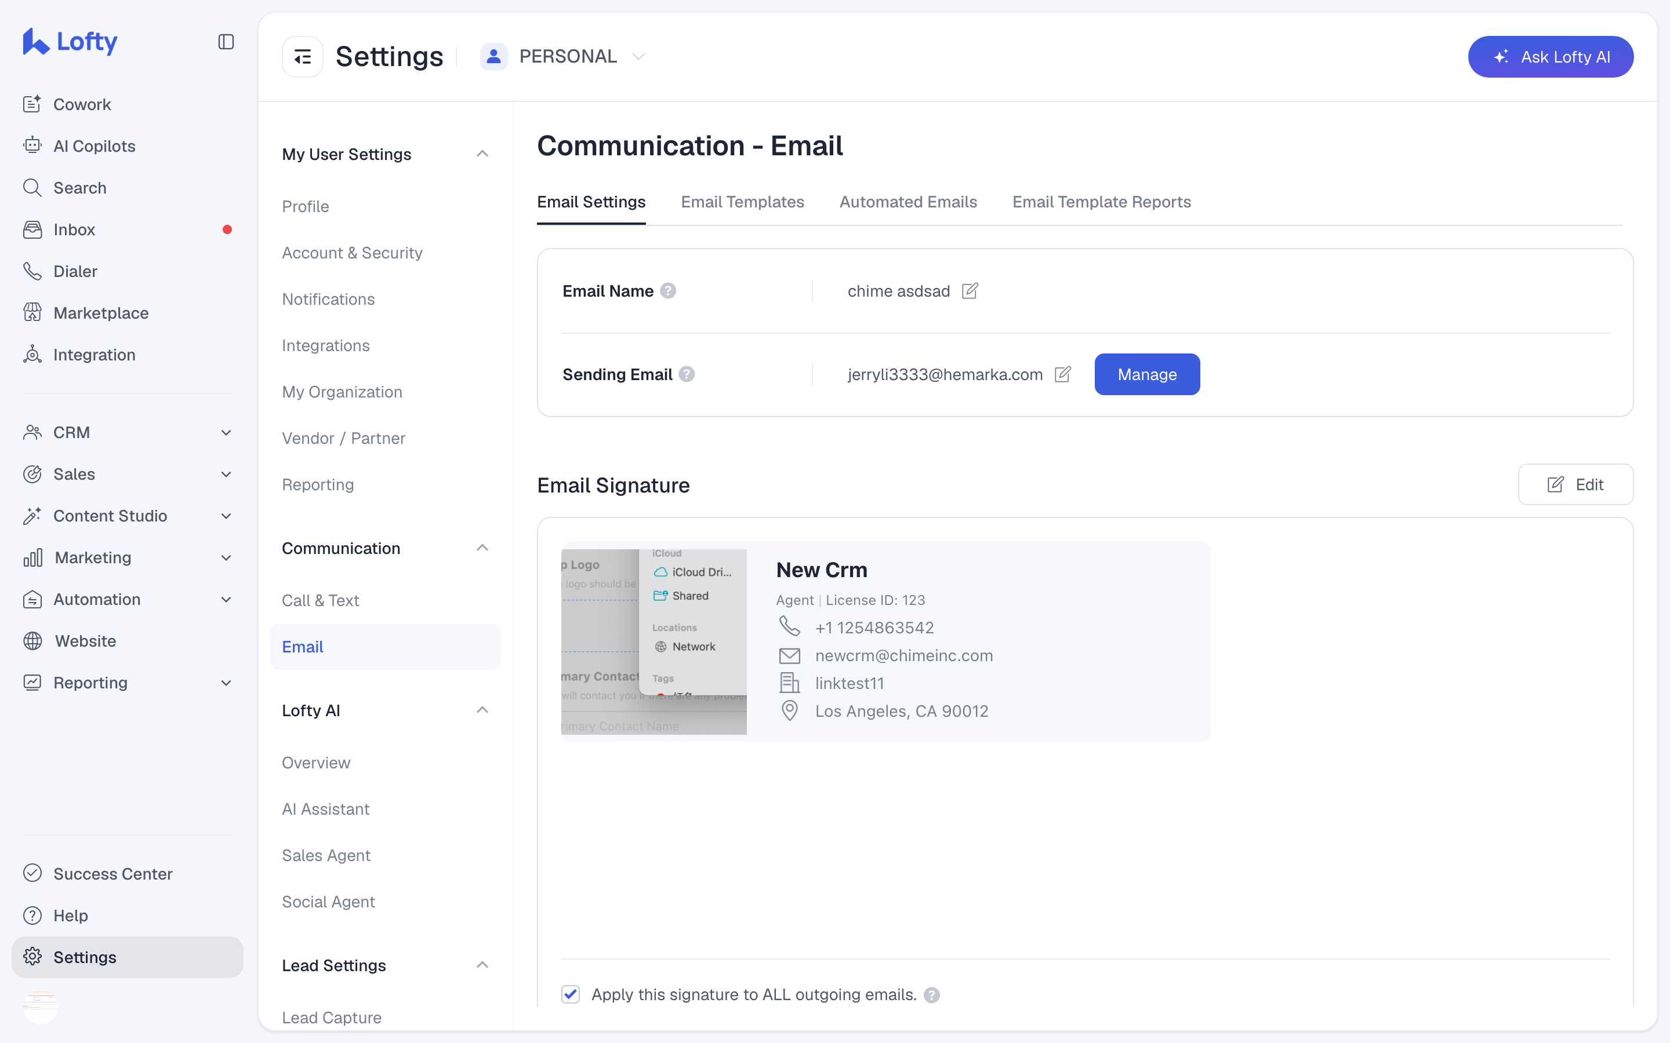Switch to Email Template Reports tab

(x=1101, y=202)
